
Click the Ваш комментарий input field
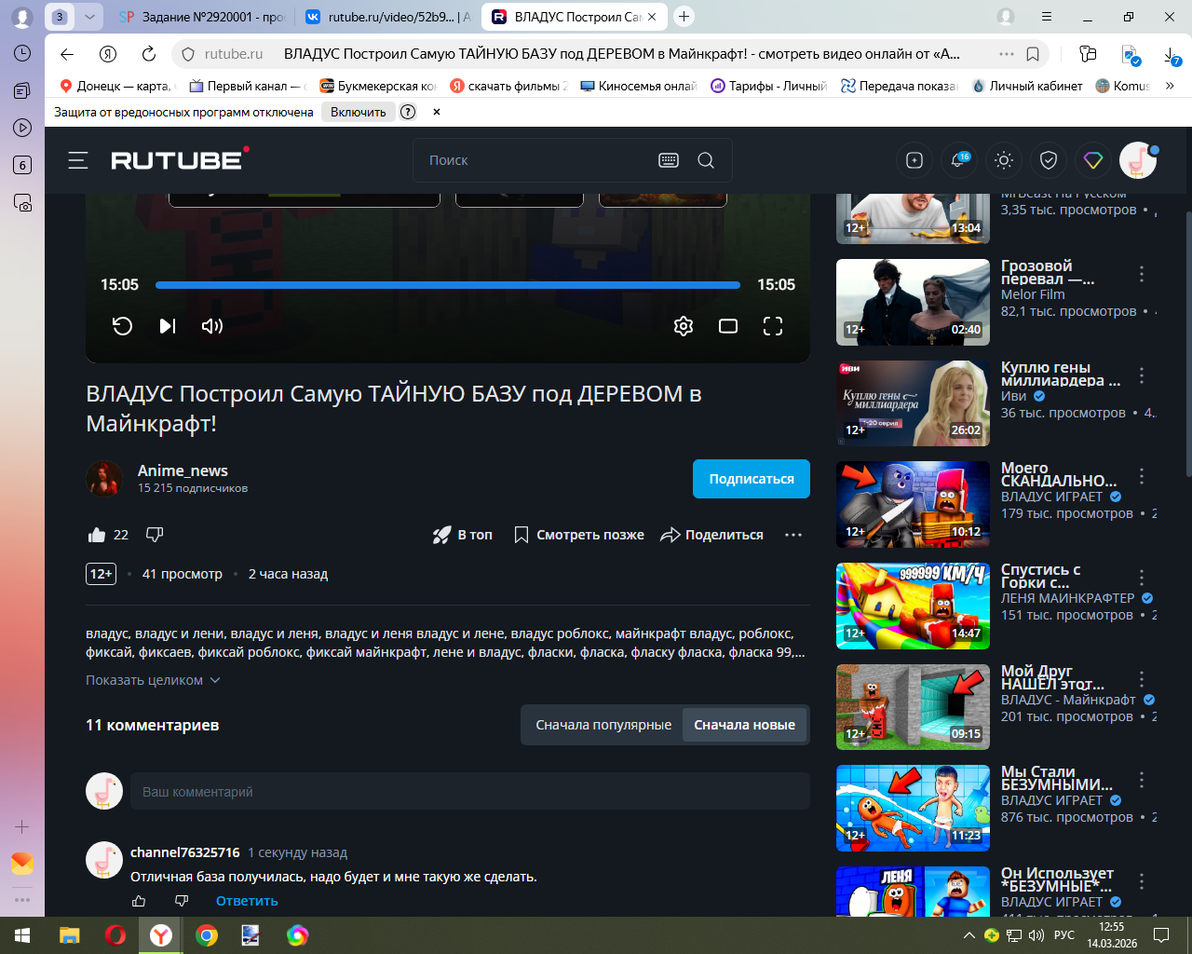[x=469, y=792]
